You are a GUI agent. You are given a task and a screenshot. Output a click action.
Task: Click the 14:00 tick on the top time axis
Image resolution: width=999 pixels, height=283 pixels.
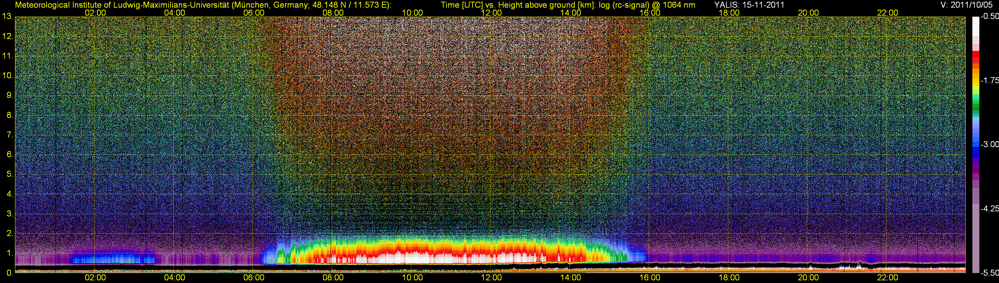pyautogui.click(x=570, y=13)
